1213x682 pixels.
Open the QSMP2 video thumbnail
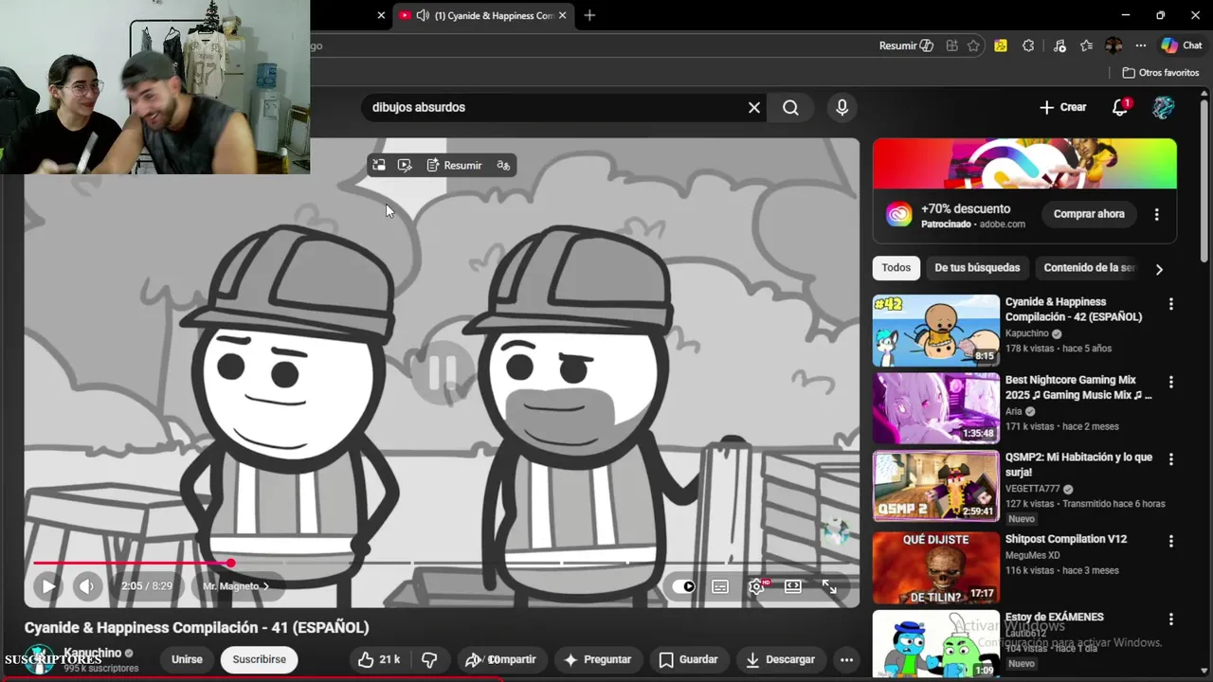point(935,486)
